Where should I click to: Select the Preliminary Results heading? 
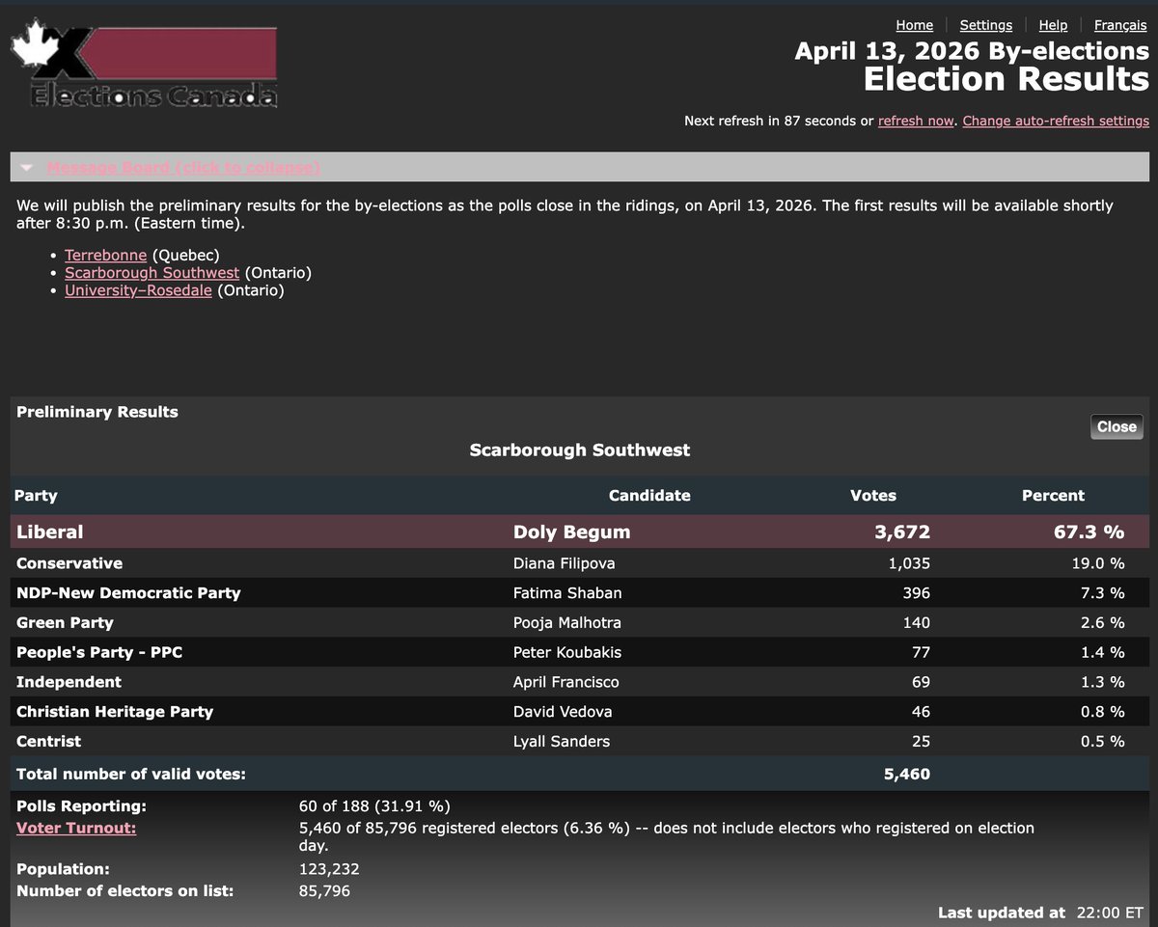click(97, 412)
